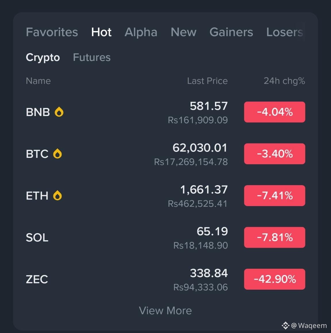Click the flame icon beside BNB
Screen dimensions: 331x333
[59, 112]
